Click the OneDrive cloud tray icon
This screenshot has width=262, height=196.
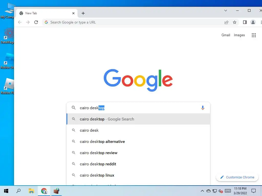click(x=208, y=191)
